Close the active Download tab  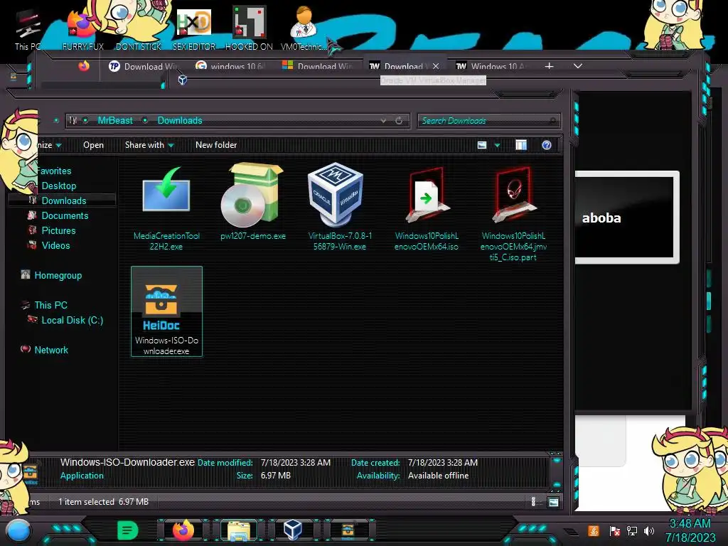tap(436, 66)
